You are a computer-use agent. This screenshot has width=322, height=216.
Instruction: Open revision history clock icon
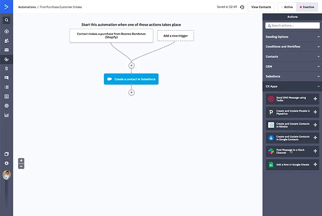point(242,7)
